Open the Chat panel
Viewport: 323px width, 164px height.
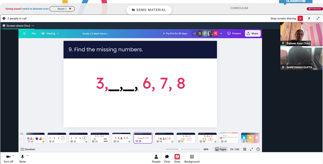[167, 159]
